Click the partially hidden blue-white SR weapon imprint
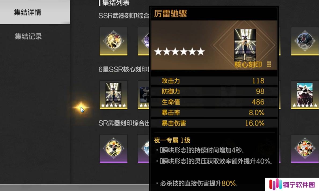Viewport: 319px width, 191px height. pos(144,148)
